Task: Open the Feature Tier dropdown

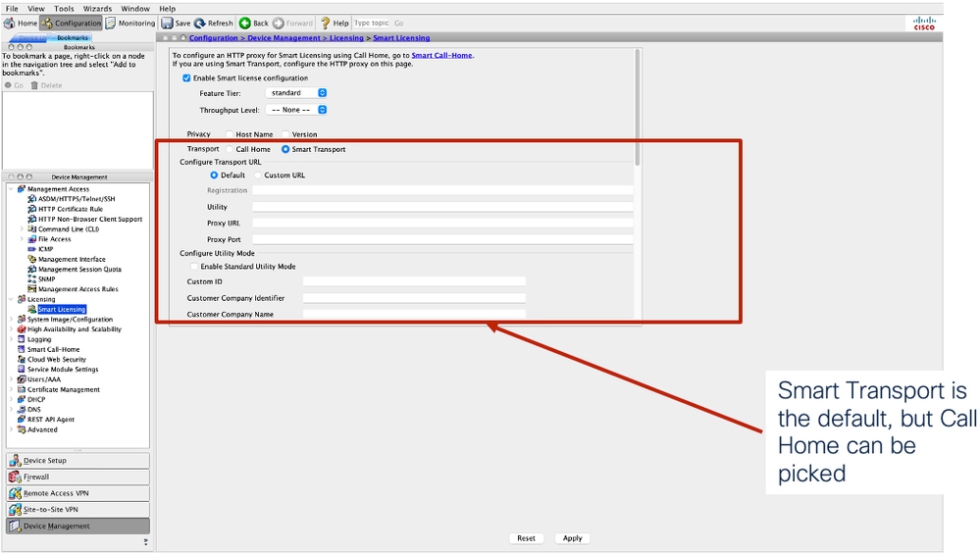Action: (296, 92)
